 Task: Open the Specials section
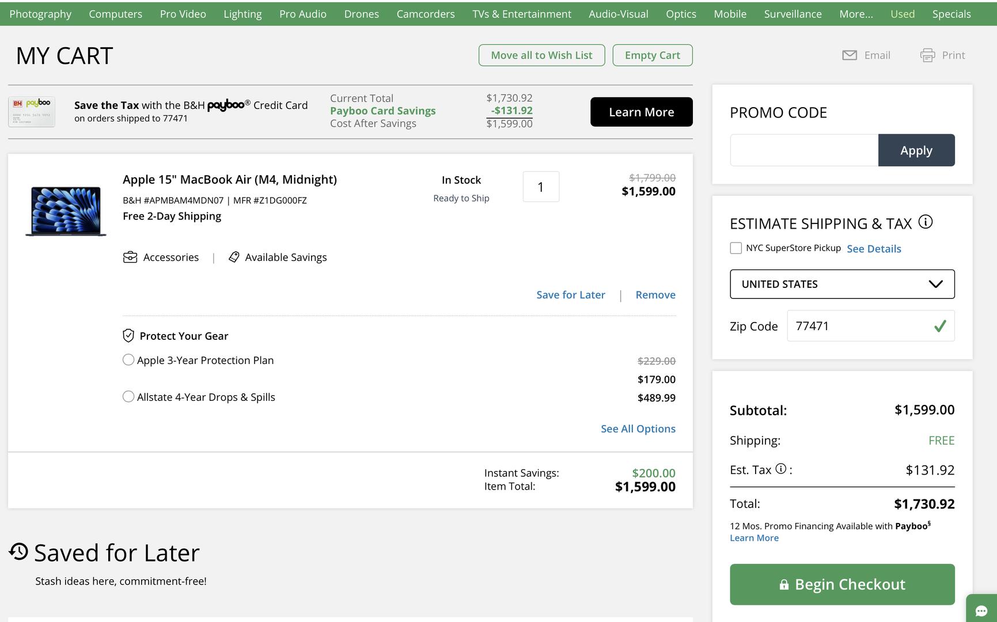coord(951,14)
